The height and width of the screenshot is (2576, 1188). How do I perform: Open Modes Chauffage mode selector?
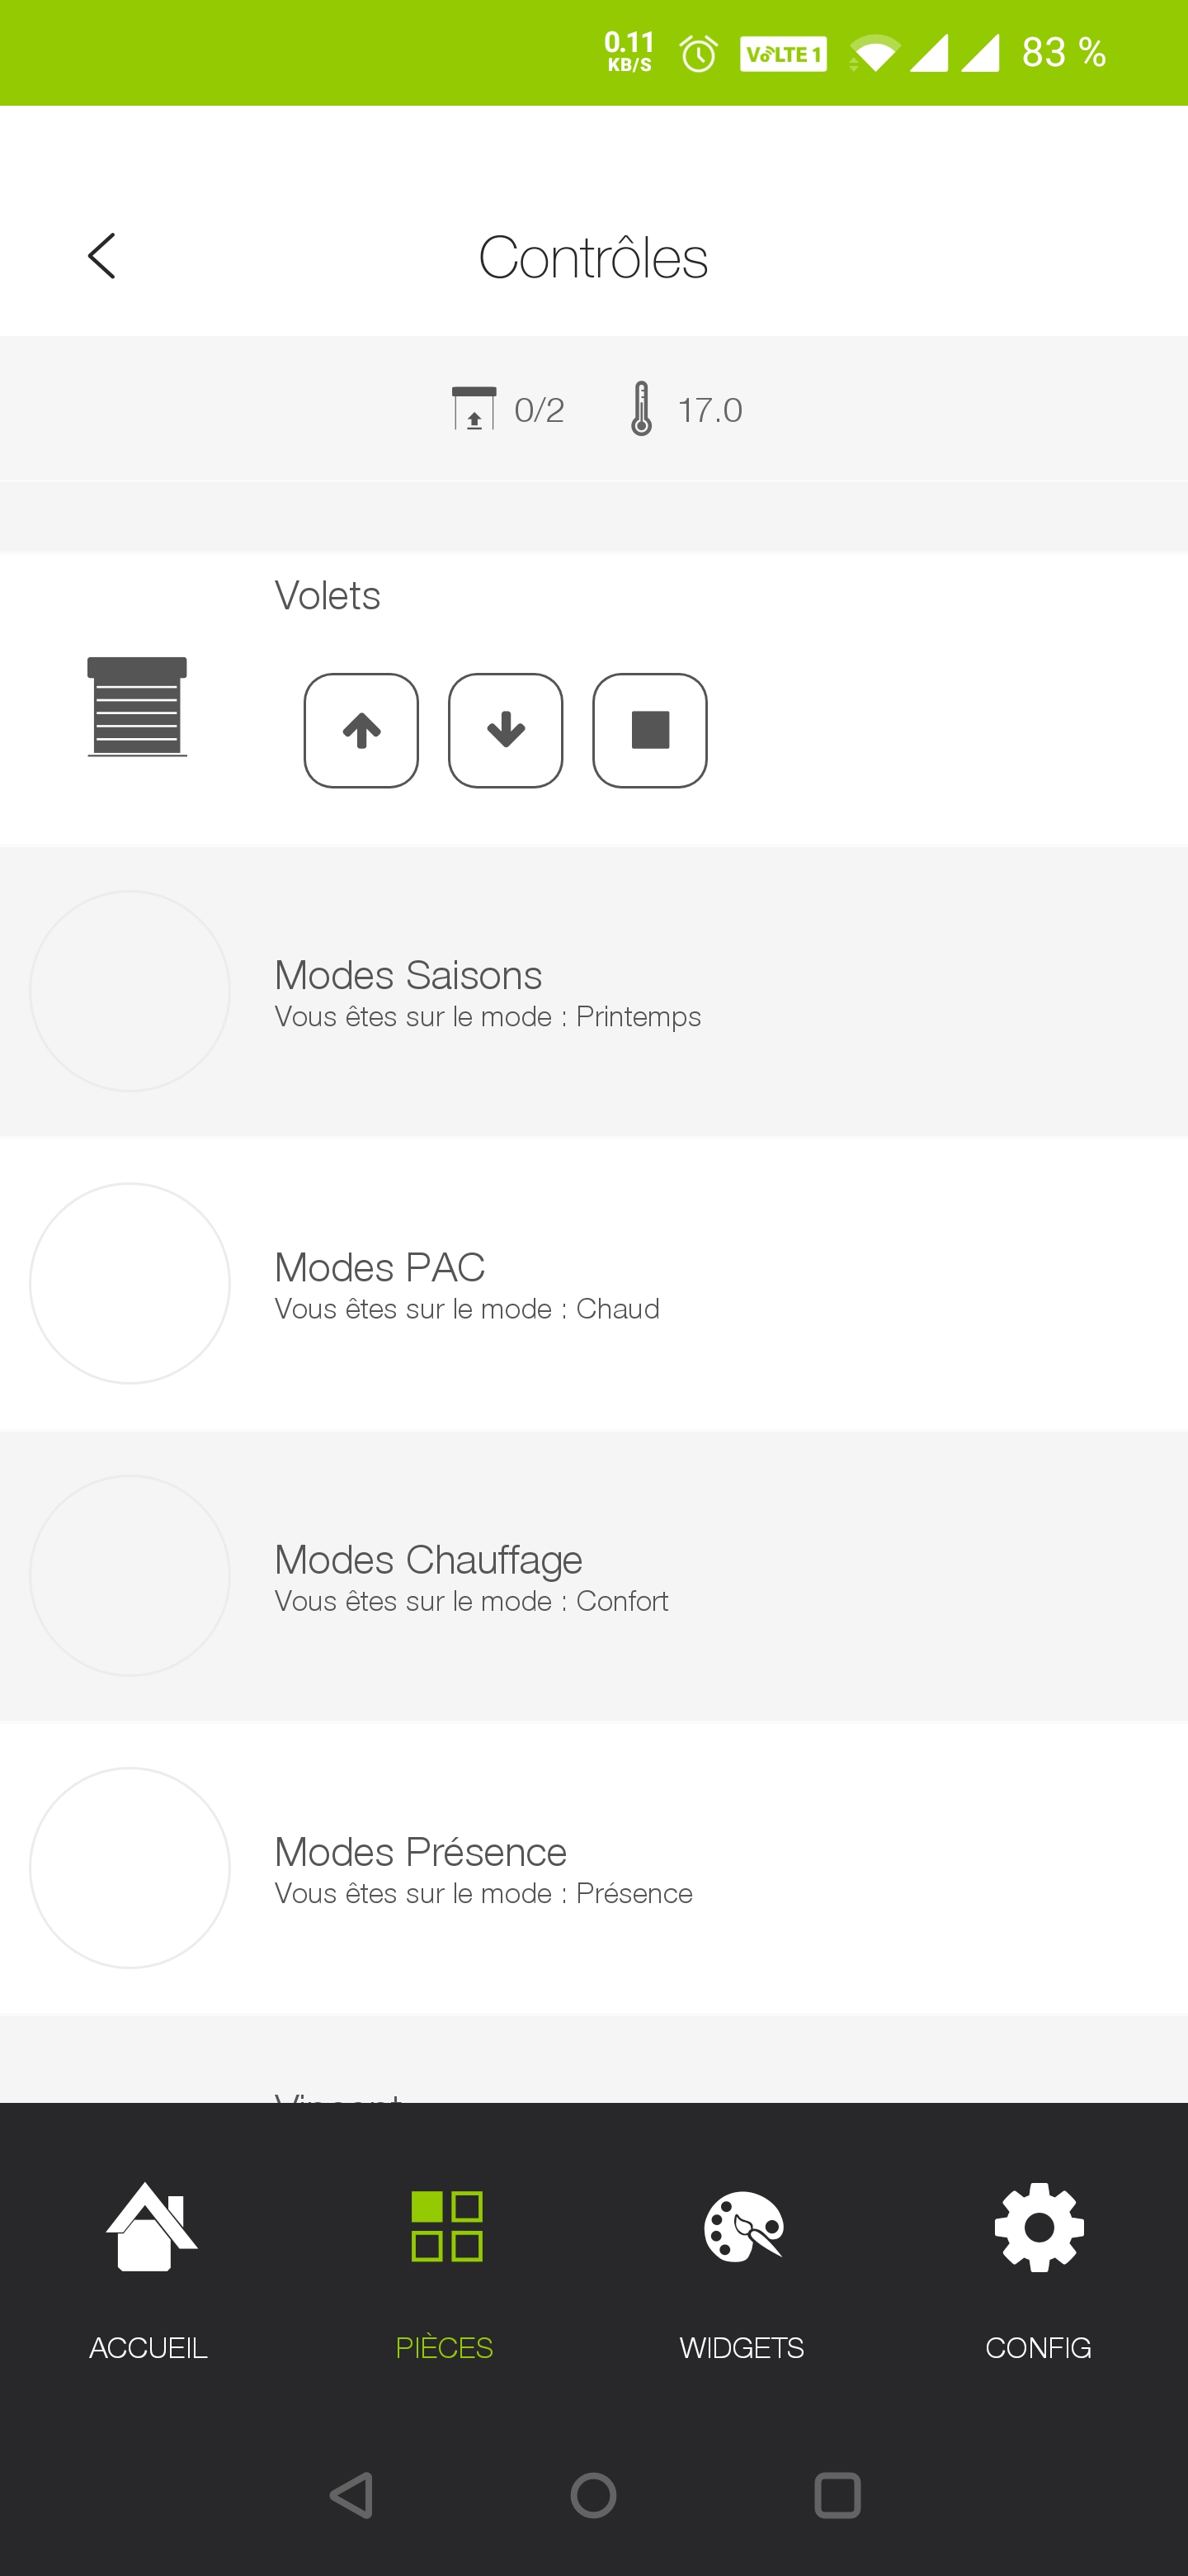(593, 1576)
